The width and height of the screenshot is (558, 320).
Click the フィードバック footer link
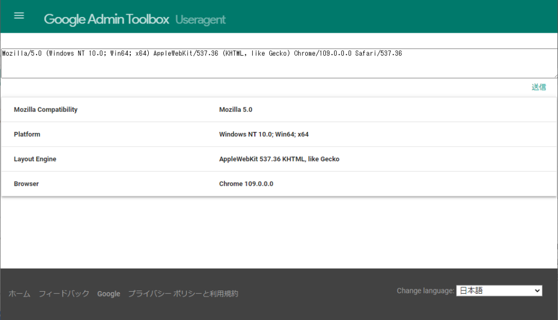click(x=64, y=293)
